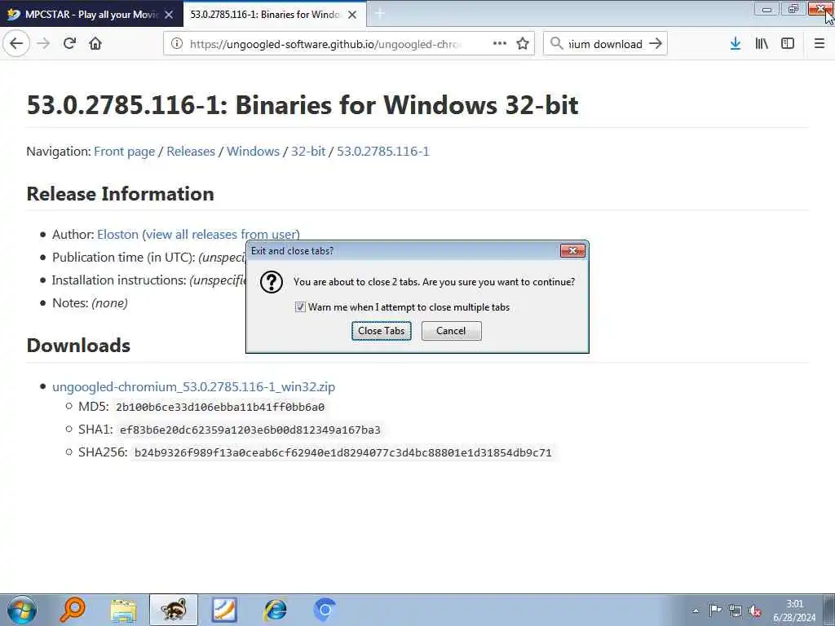This screenshot has height=626, width=835.
Task: Open the 32-bit navigation link
Action: click(x=307, y=151)
